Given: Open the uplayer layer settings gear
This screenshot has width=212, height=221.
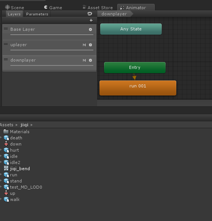Looking at the screenshot, I should coord(90,45).
